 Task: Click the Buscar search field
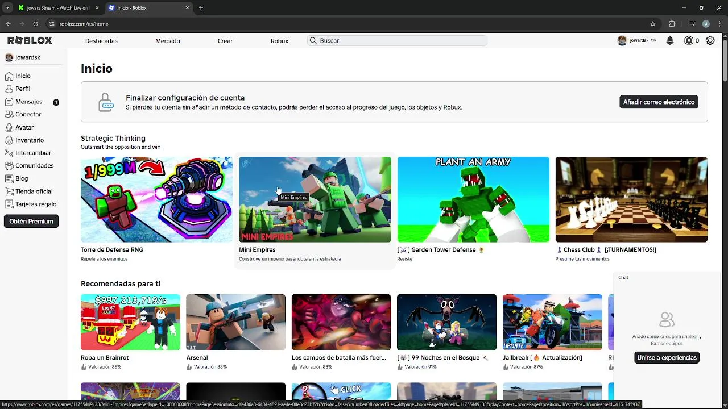pyautogui.click(x=397, y=40)
